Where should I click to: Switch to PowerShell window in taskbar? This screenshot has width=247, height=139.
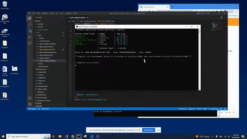(x=79, y=136)
